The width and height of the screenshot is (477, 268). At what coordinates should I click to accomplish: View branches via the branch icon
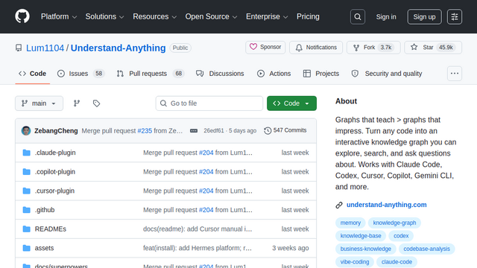[x=77, y=103]
